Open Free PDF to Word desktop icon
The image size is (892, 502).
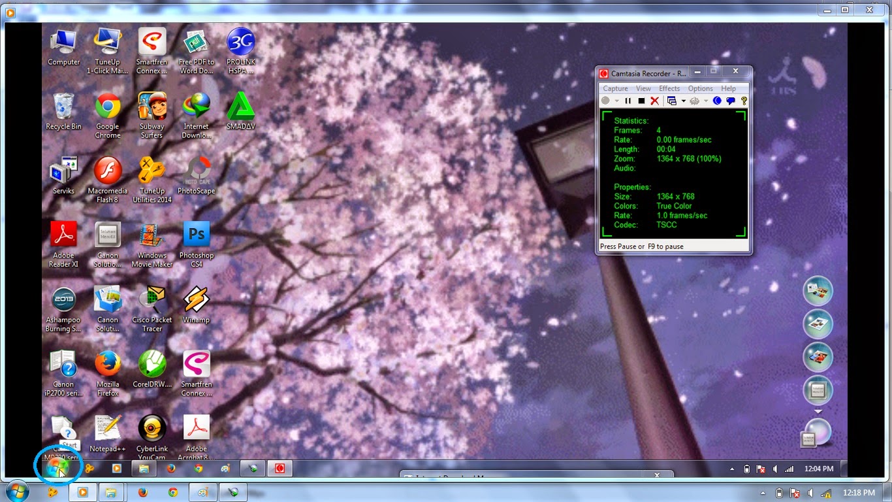pos(196,51)
